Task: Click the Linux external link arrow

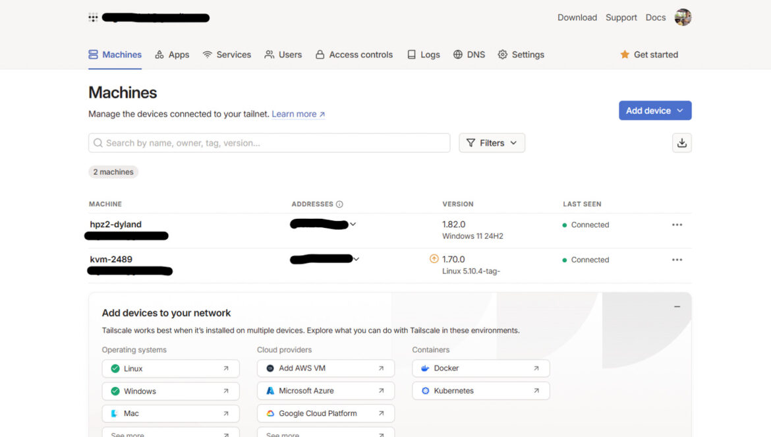Action: (226, 368)
